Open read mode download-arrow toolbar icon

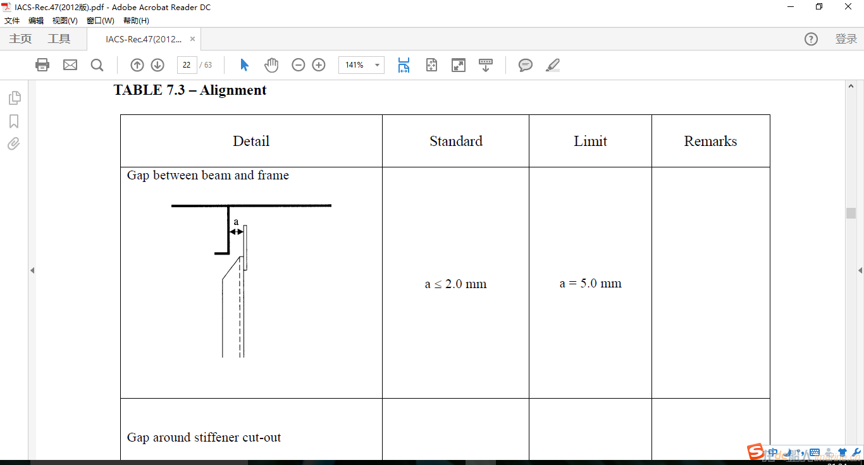pyautogui.click(x=486, y=64)
